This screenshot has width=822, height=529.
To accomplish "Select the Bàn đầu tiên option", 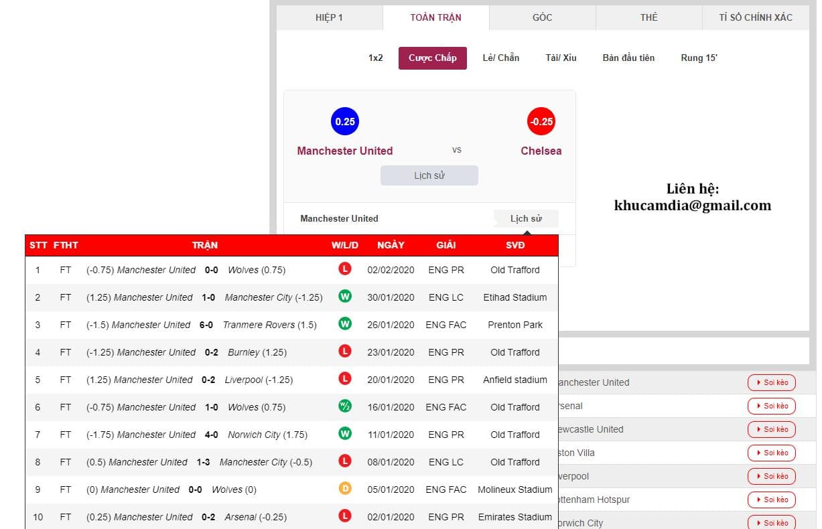I will coord(628,58).
